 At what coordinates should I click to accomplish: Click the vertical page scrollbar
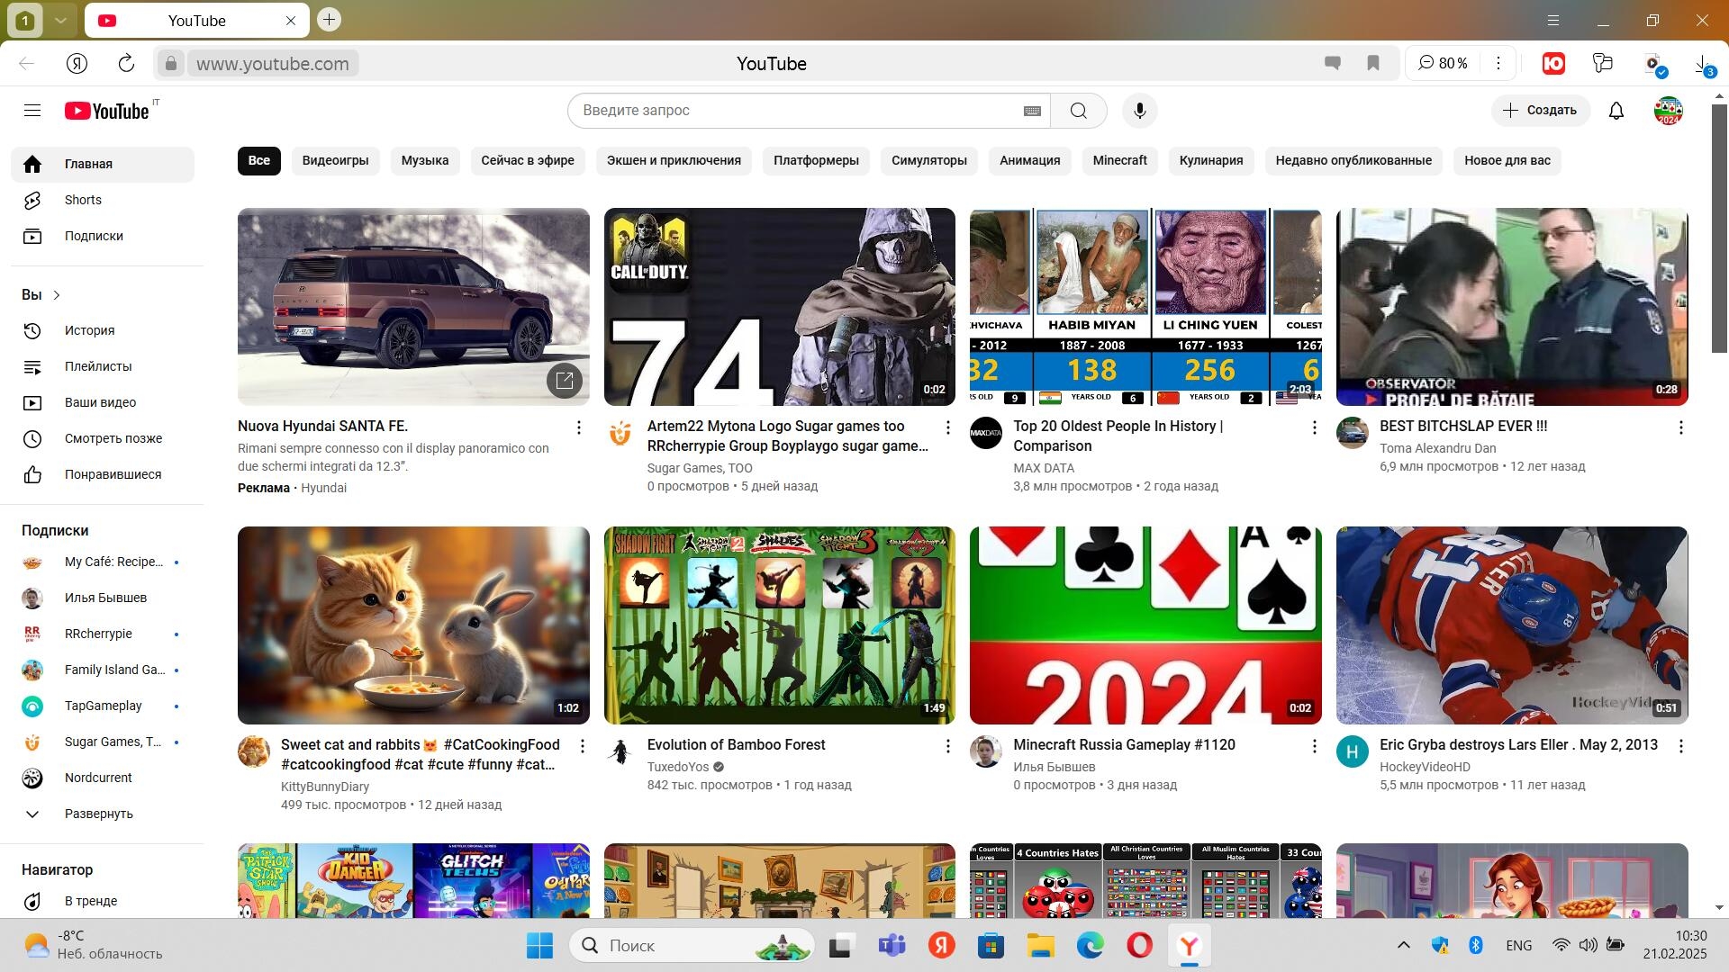tap(1719, 229)
